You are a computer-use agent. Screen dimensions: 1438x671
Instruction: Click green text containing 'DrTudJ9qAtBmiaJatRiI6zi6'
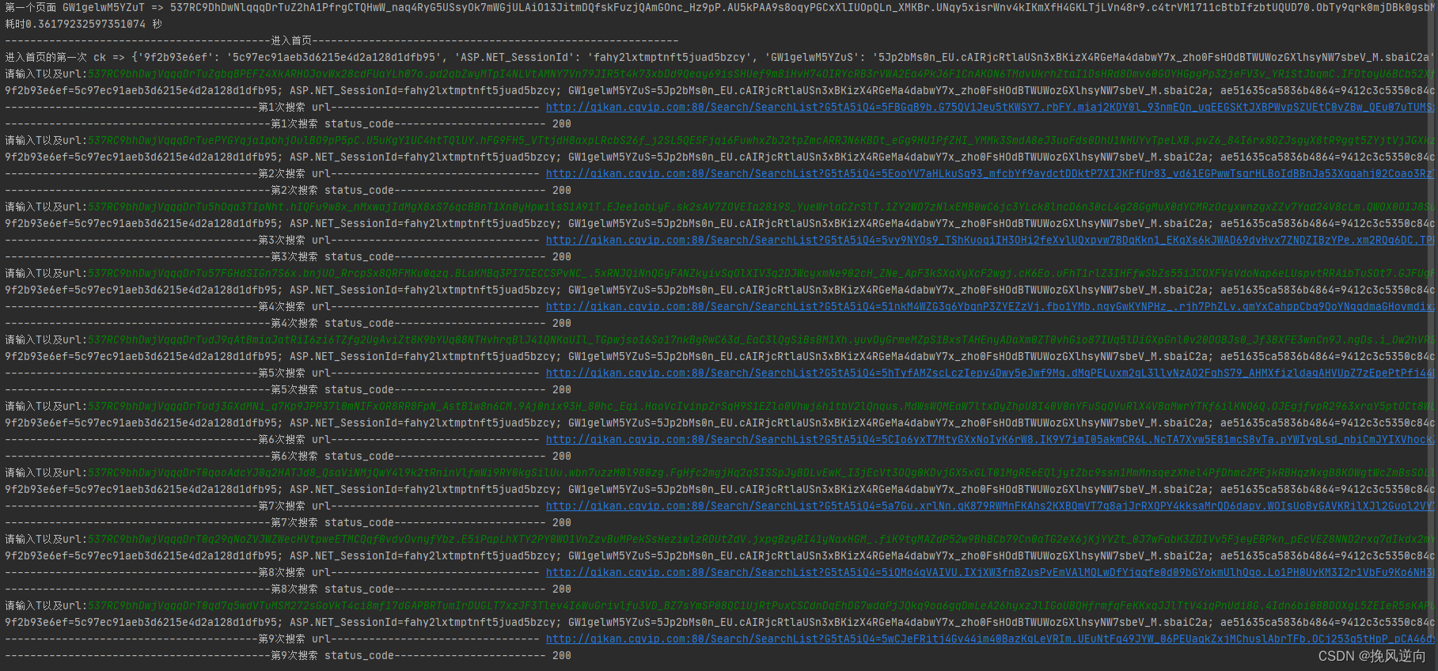point(760,340)
